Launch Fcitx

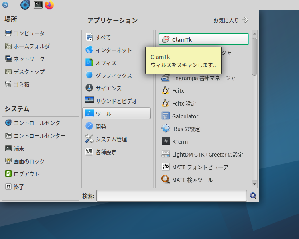tap(203, 90)
